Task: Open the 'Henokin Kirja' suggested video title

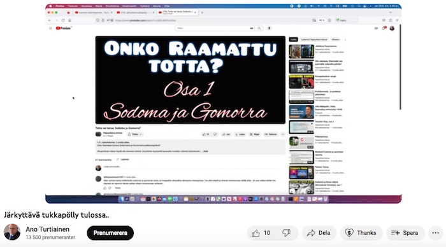Action: [x=324, y=122]
